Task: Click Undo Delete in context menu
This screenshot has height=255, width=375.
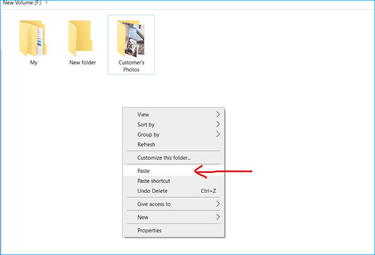Action: 153,191
